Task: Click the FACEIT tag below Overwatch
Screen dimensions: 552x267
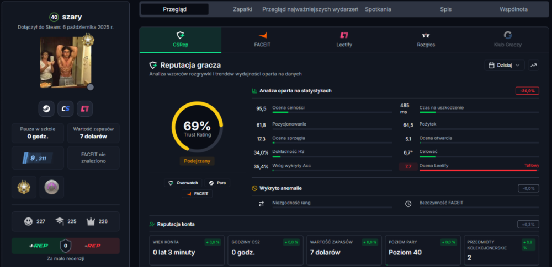Action: pyautogui.click(x=197, y=194)
